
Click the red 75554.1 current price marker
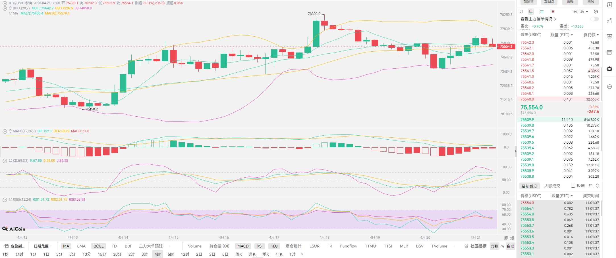[x=506, y=47]
